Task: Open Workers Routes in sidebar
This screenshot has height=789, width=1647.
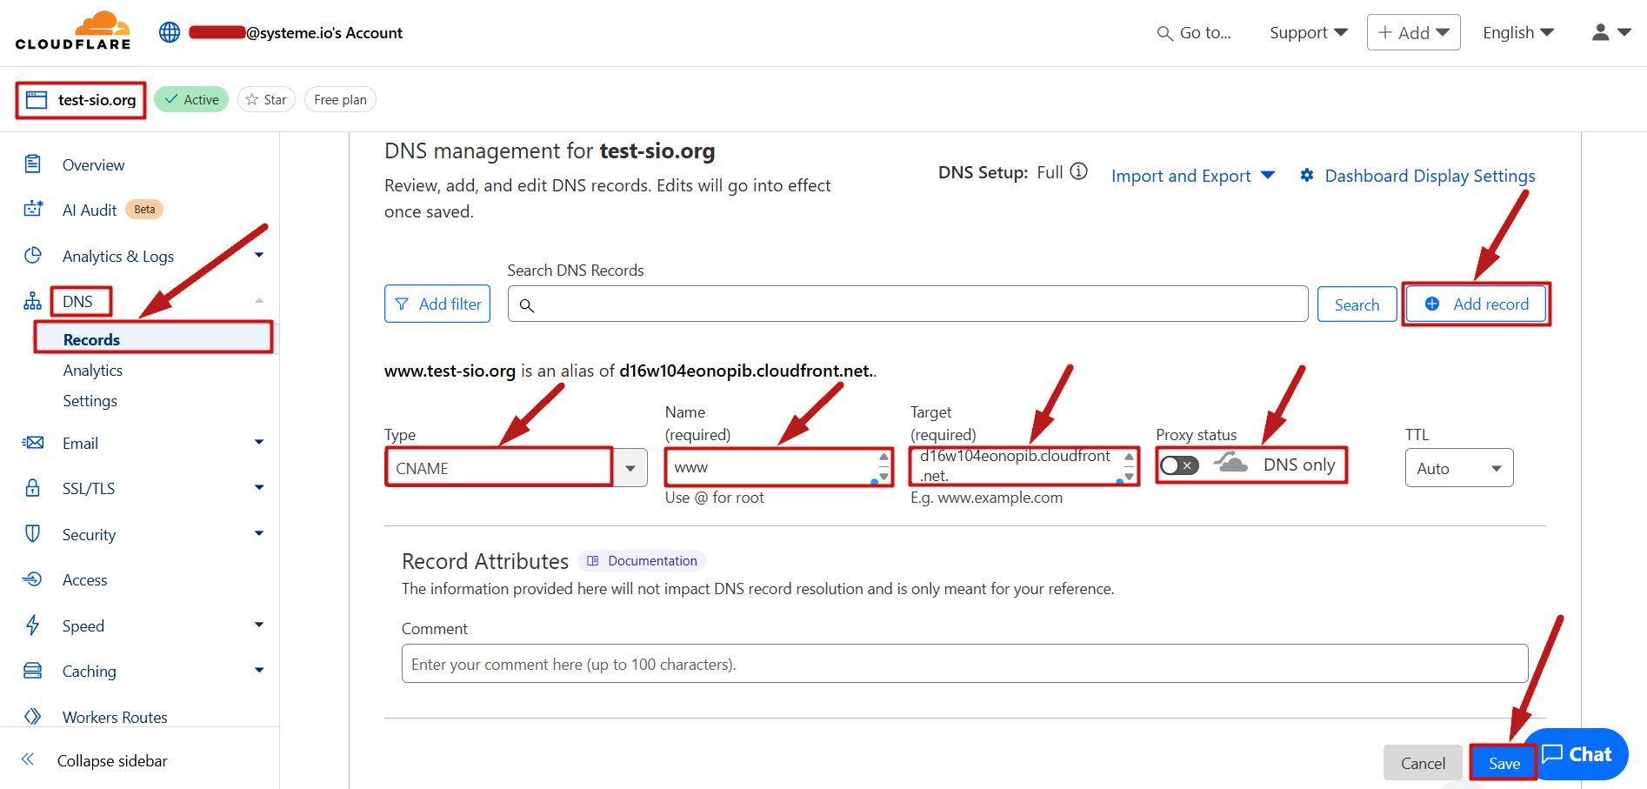Action: click(115, 718)
